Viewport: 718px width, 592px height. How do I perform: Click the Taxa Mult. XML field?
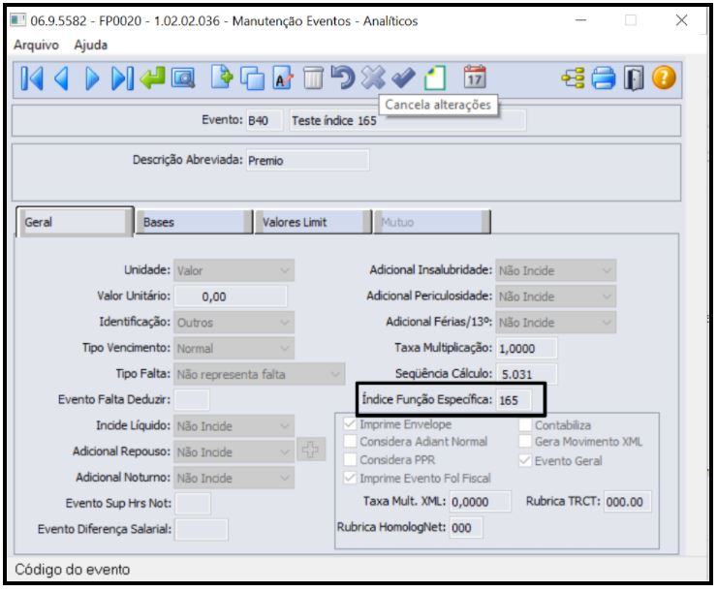point(480,501)
